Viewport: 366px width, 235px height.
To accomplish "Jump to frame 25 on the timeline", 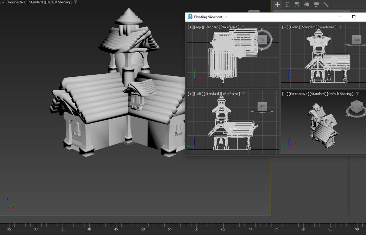I will pyautogui.click(x=9, y=229).
